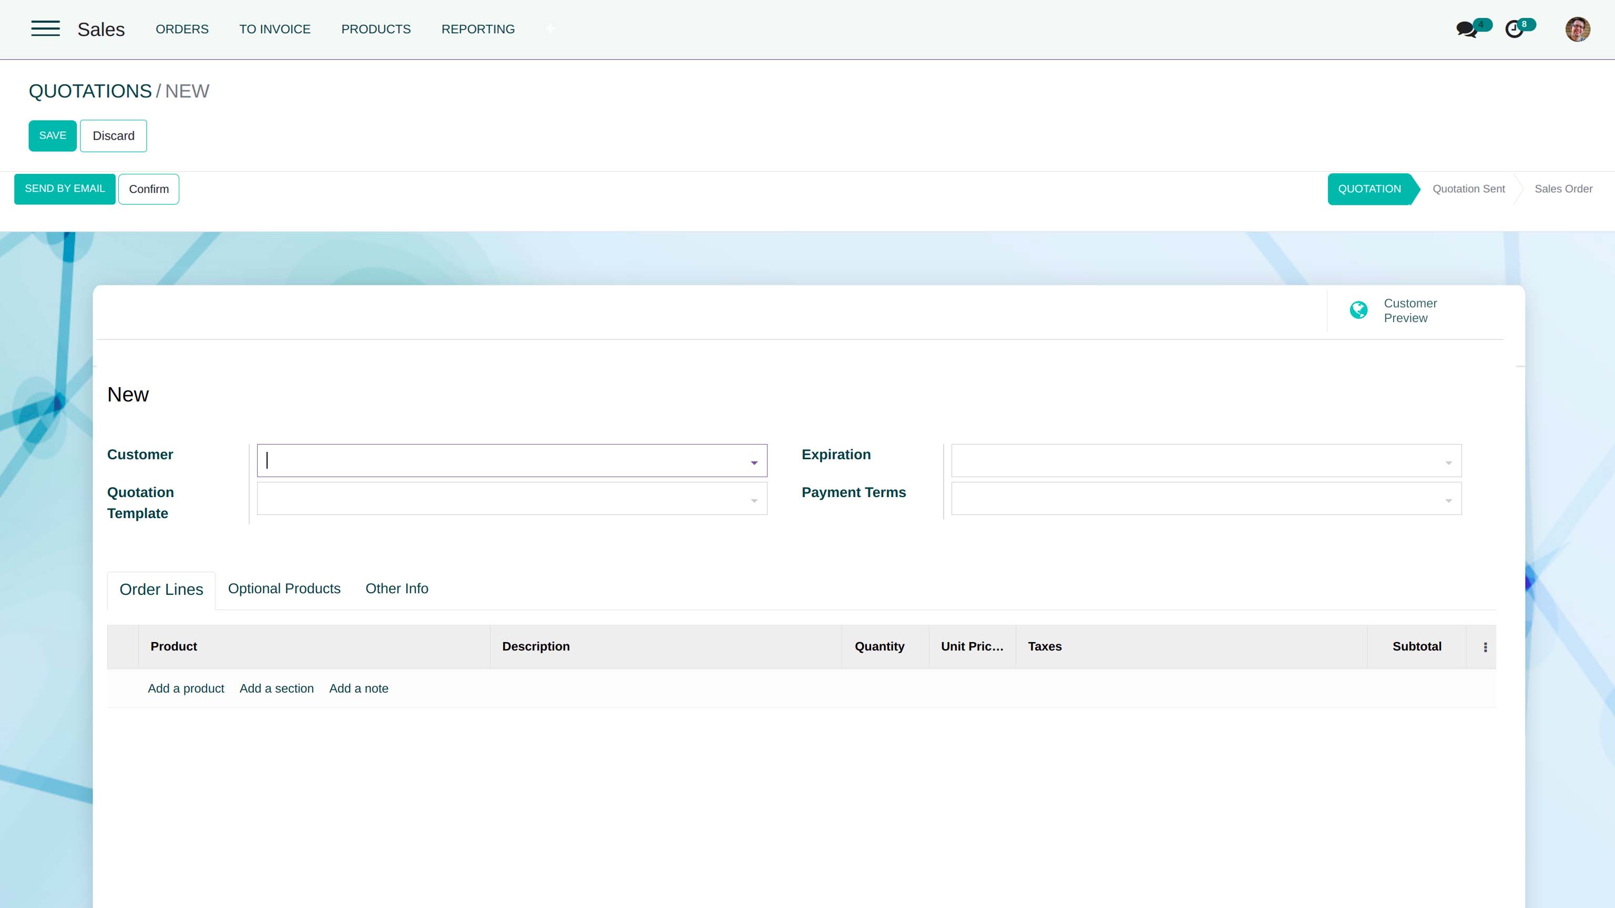Image resolution: width=1615 pixels, height=908 pixels.
Task: Switch to the Optional Products tab
Action: coord(284,589)
